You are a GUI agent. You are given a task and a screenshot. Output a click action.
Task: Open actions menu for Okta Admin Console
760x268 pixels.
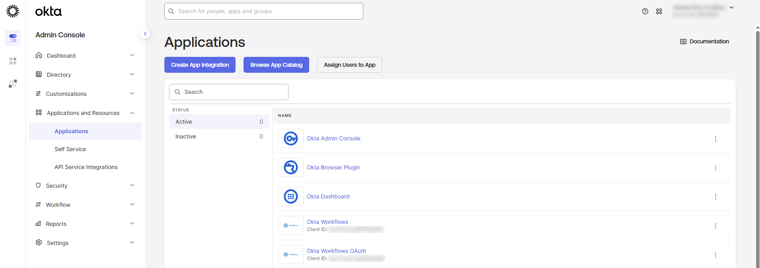715,139
